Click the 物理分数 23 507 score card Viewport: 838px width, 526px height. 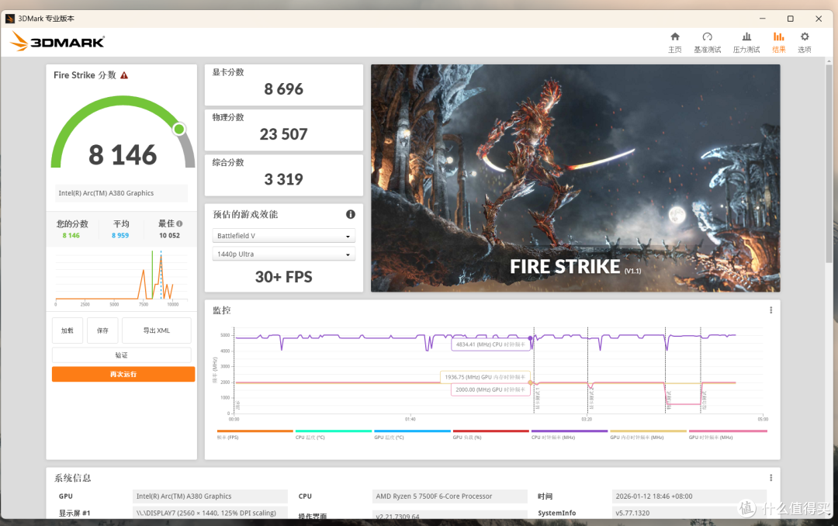pyautogui.click(x=284, y=130)
